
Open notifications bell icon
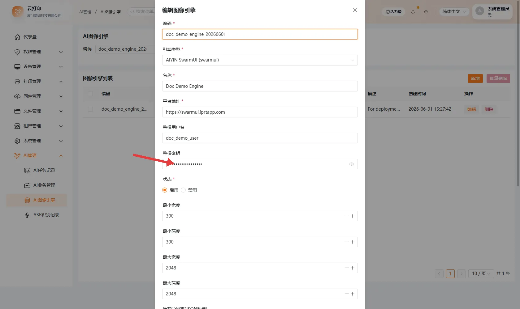pyautogui.click(x=413, y=12)
